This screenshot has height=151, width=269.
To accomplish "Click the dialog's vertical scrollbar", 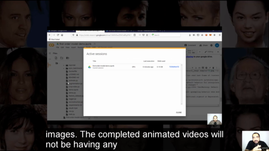I will [x=182, y=84].
